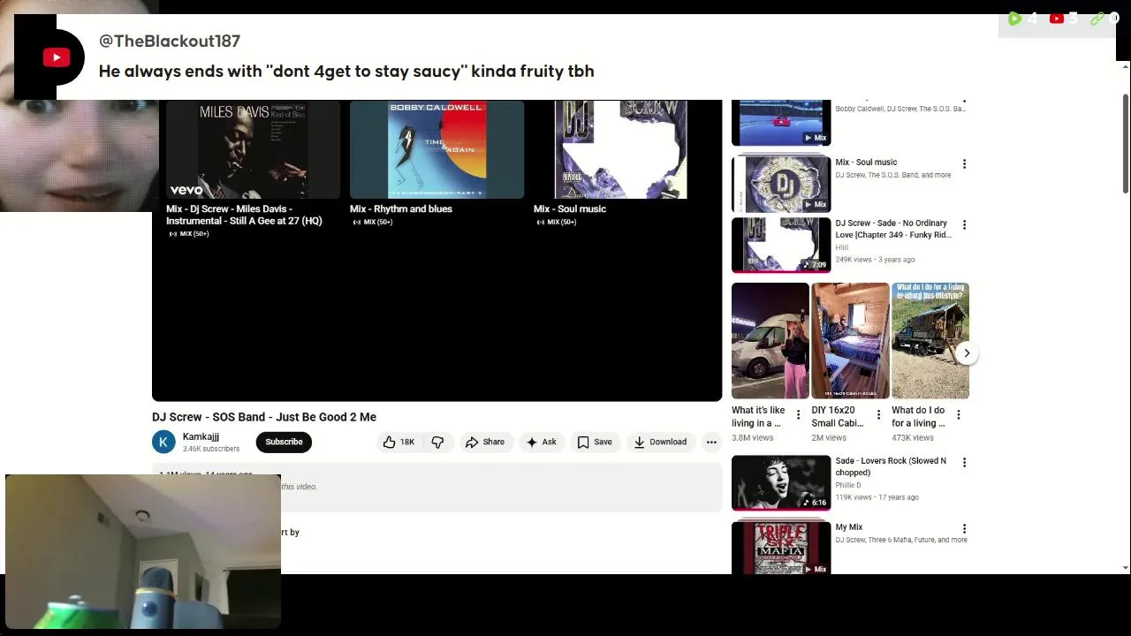Click '249K views · 3 years ago' text
Screen dimensions: 1131x636
[875, 260]
